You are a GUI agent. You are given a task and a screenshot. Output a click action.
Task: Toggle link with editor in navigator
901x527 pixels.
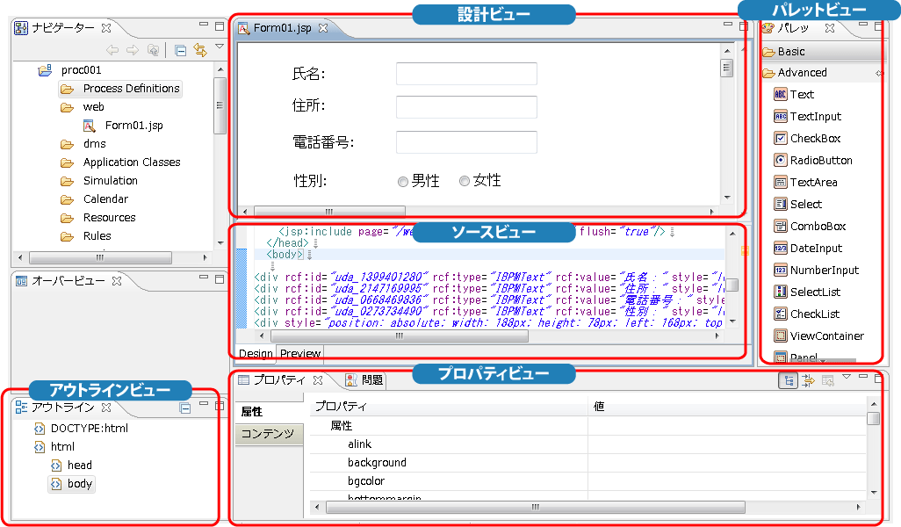point(200,51)
